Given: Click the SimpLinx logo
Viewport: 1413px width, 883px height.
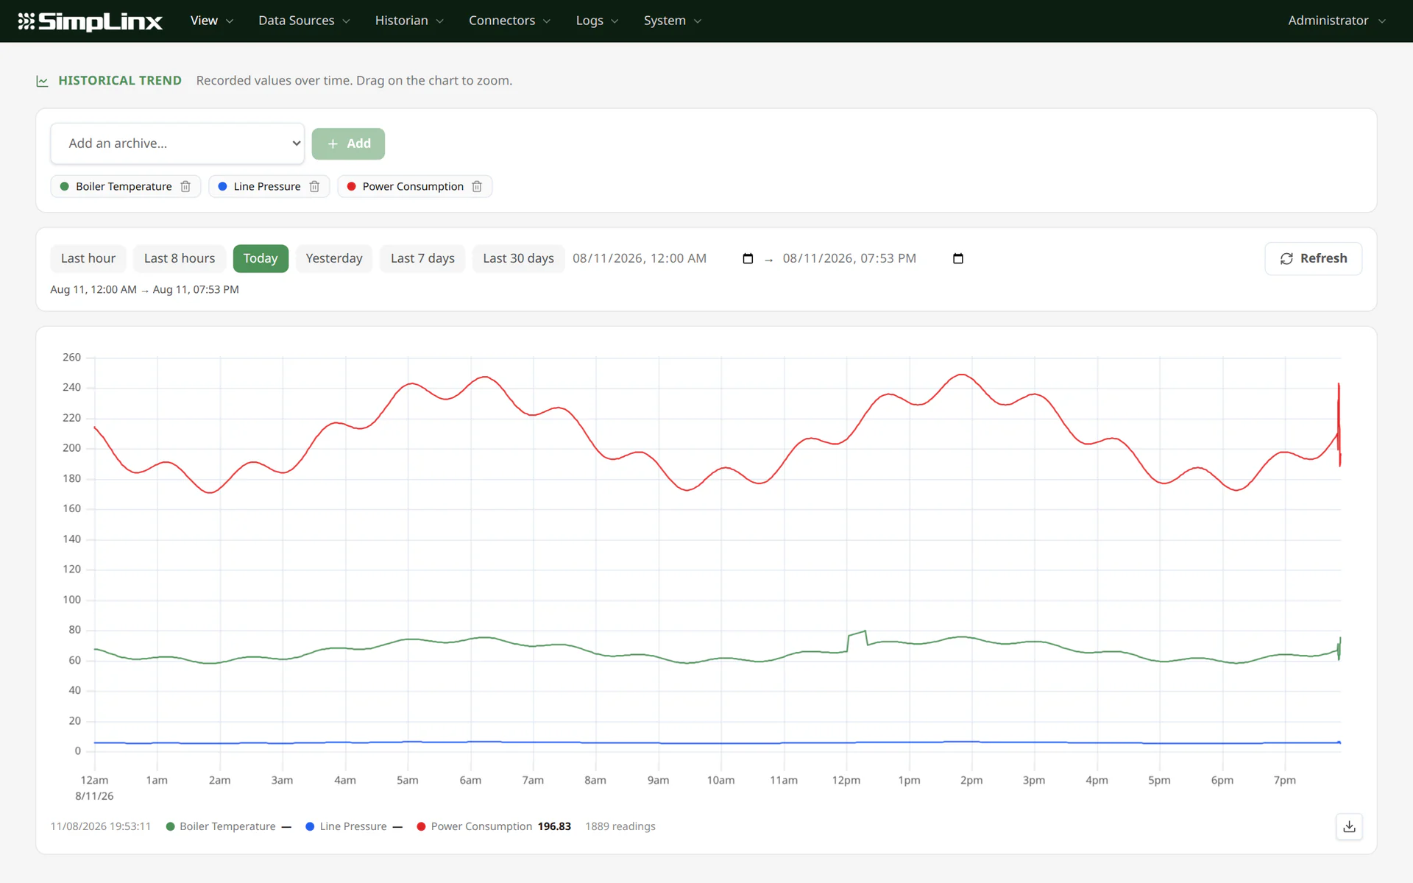Looking at the screenshot, I should pos(90,21).
